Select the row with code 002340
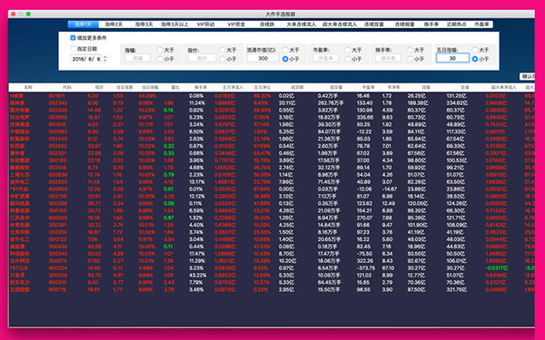The height and width of the screenshot is (340, 545). [271, 103]
